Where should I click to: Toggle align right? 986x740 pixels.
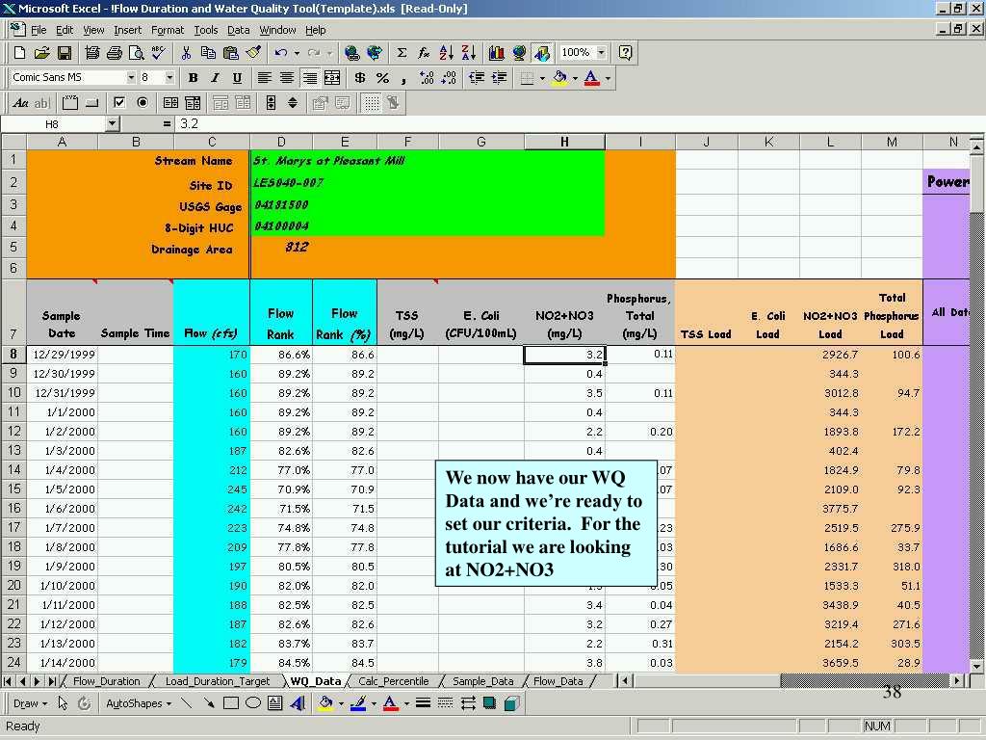(x=309, y=78)
